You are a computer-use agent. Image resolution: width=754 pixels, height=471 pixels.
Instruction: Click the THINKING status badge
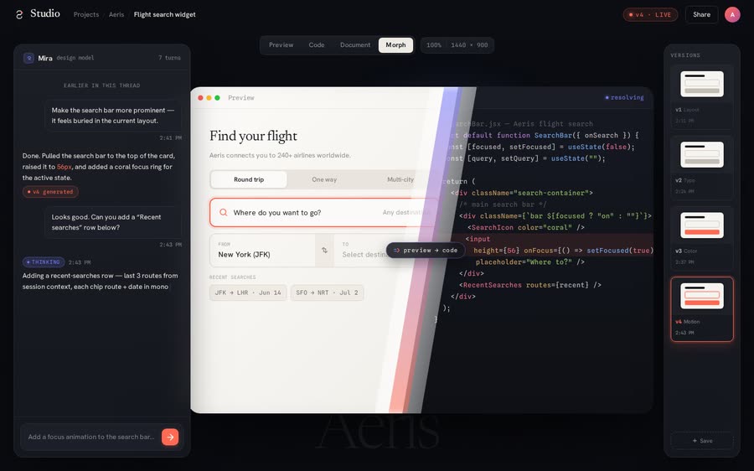tap(44, 262)
